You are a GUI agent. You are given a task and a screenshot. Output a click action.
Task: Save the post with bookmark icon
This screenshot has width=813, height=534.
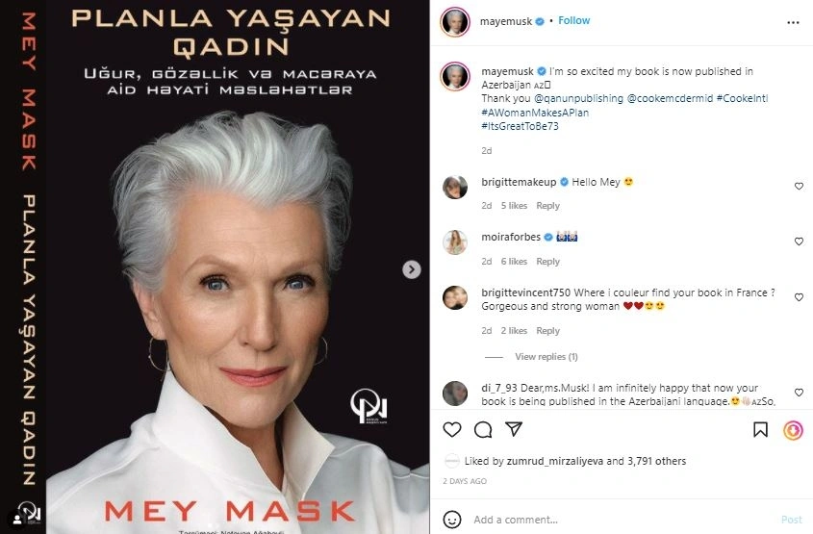(x=761, y=430)
